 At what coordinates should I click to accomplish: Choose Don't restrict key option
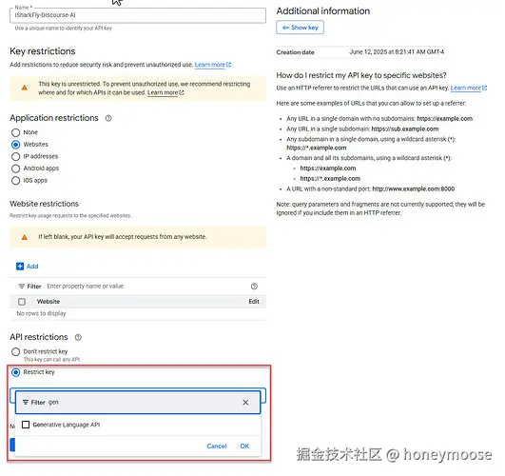coord(15,352)
